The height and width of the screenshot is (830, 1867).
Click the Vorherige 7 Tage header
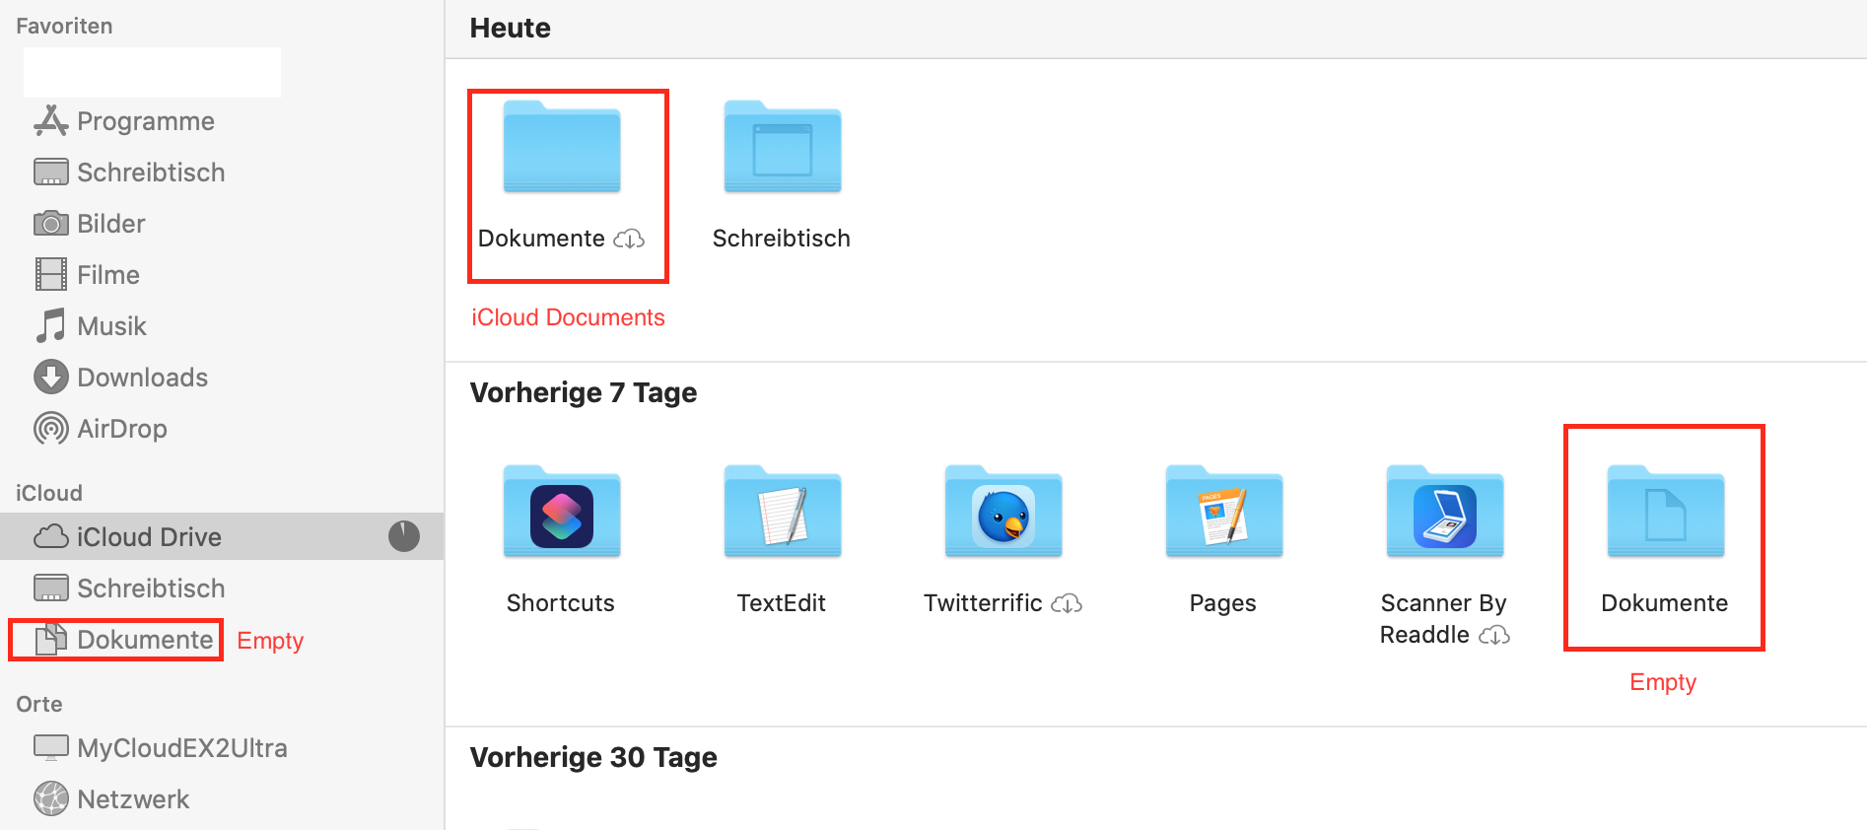(x=584, y=392)
